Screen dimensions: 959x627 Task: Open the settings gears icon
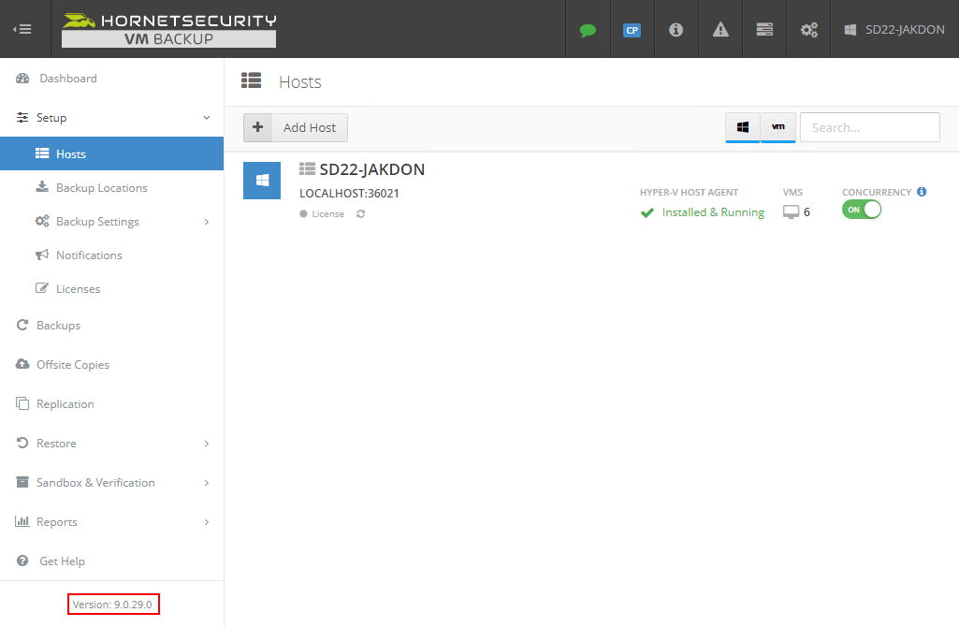(x=807, y=29)
